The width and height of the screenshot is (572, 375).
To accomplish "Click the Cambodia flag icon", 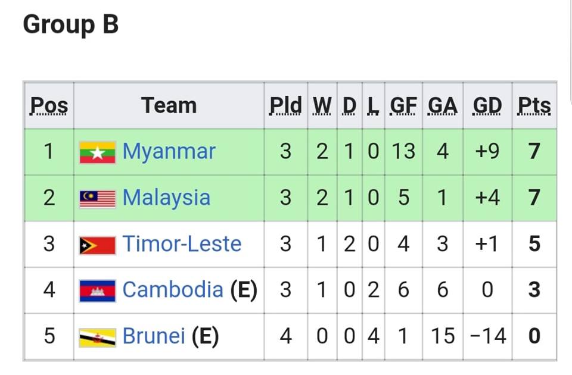I will pyautogui.click(x=97, y=290).
